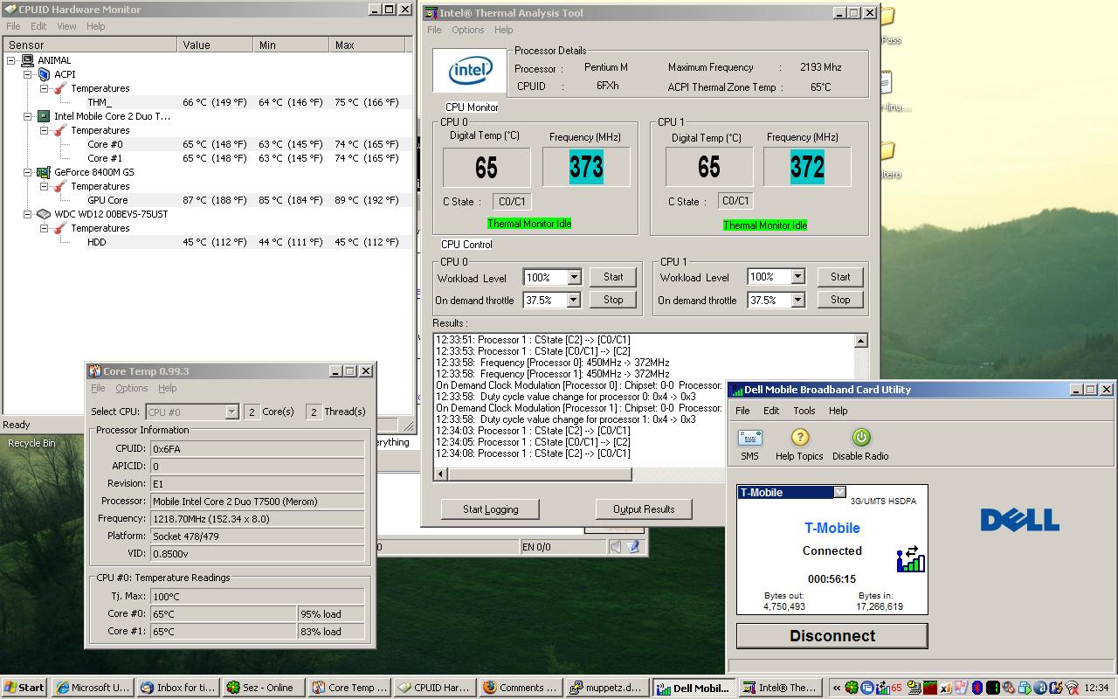Switch to CPUID Har... taskbar button
This screenshot has width=1118, height=699.
coord(434,688)
